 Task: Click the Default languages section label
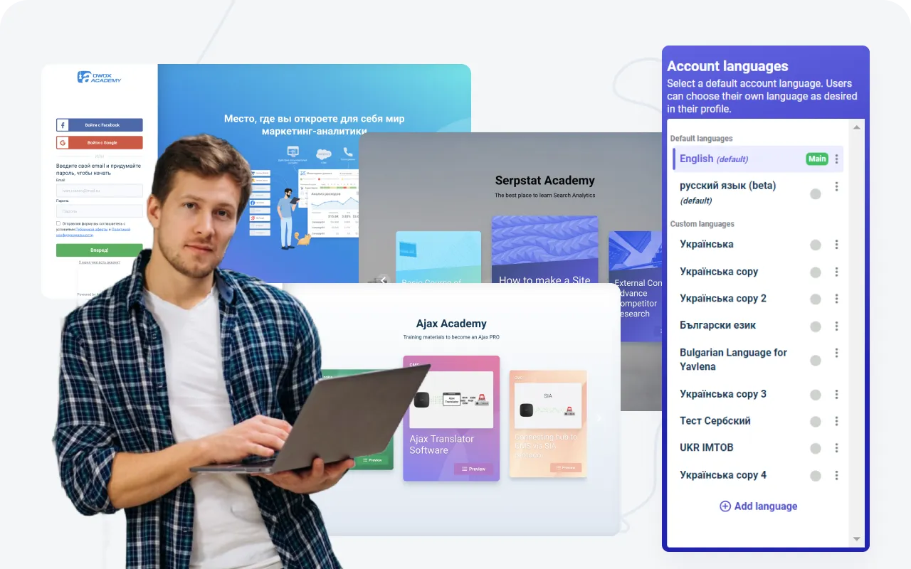701,139
